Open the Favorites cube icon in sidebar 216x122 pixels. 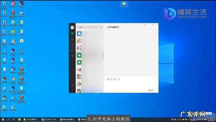coord(72,45)
